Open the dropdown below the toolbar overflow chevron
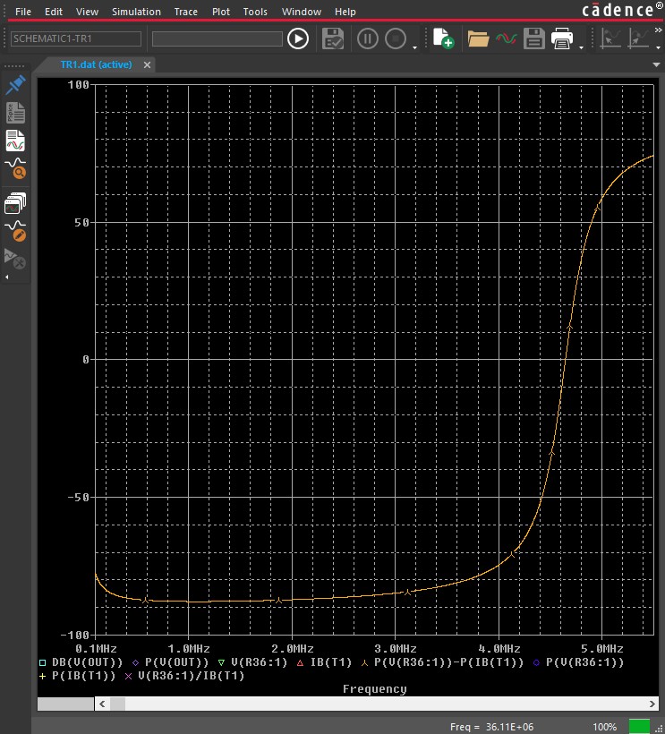 click(658, 47)
